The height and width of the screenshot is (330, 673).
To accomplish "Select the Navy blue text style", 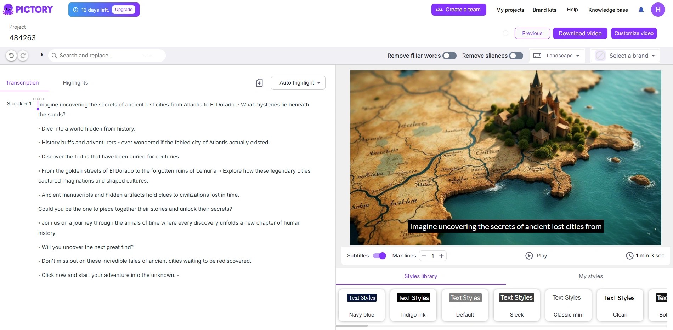I will coord(362,305).
